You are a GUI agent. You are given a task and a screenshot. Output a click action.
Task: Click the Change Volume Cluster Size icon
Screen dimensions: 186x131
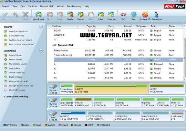click(5, 86)
